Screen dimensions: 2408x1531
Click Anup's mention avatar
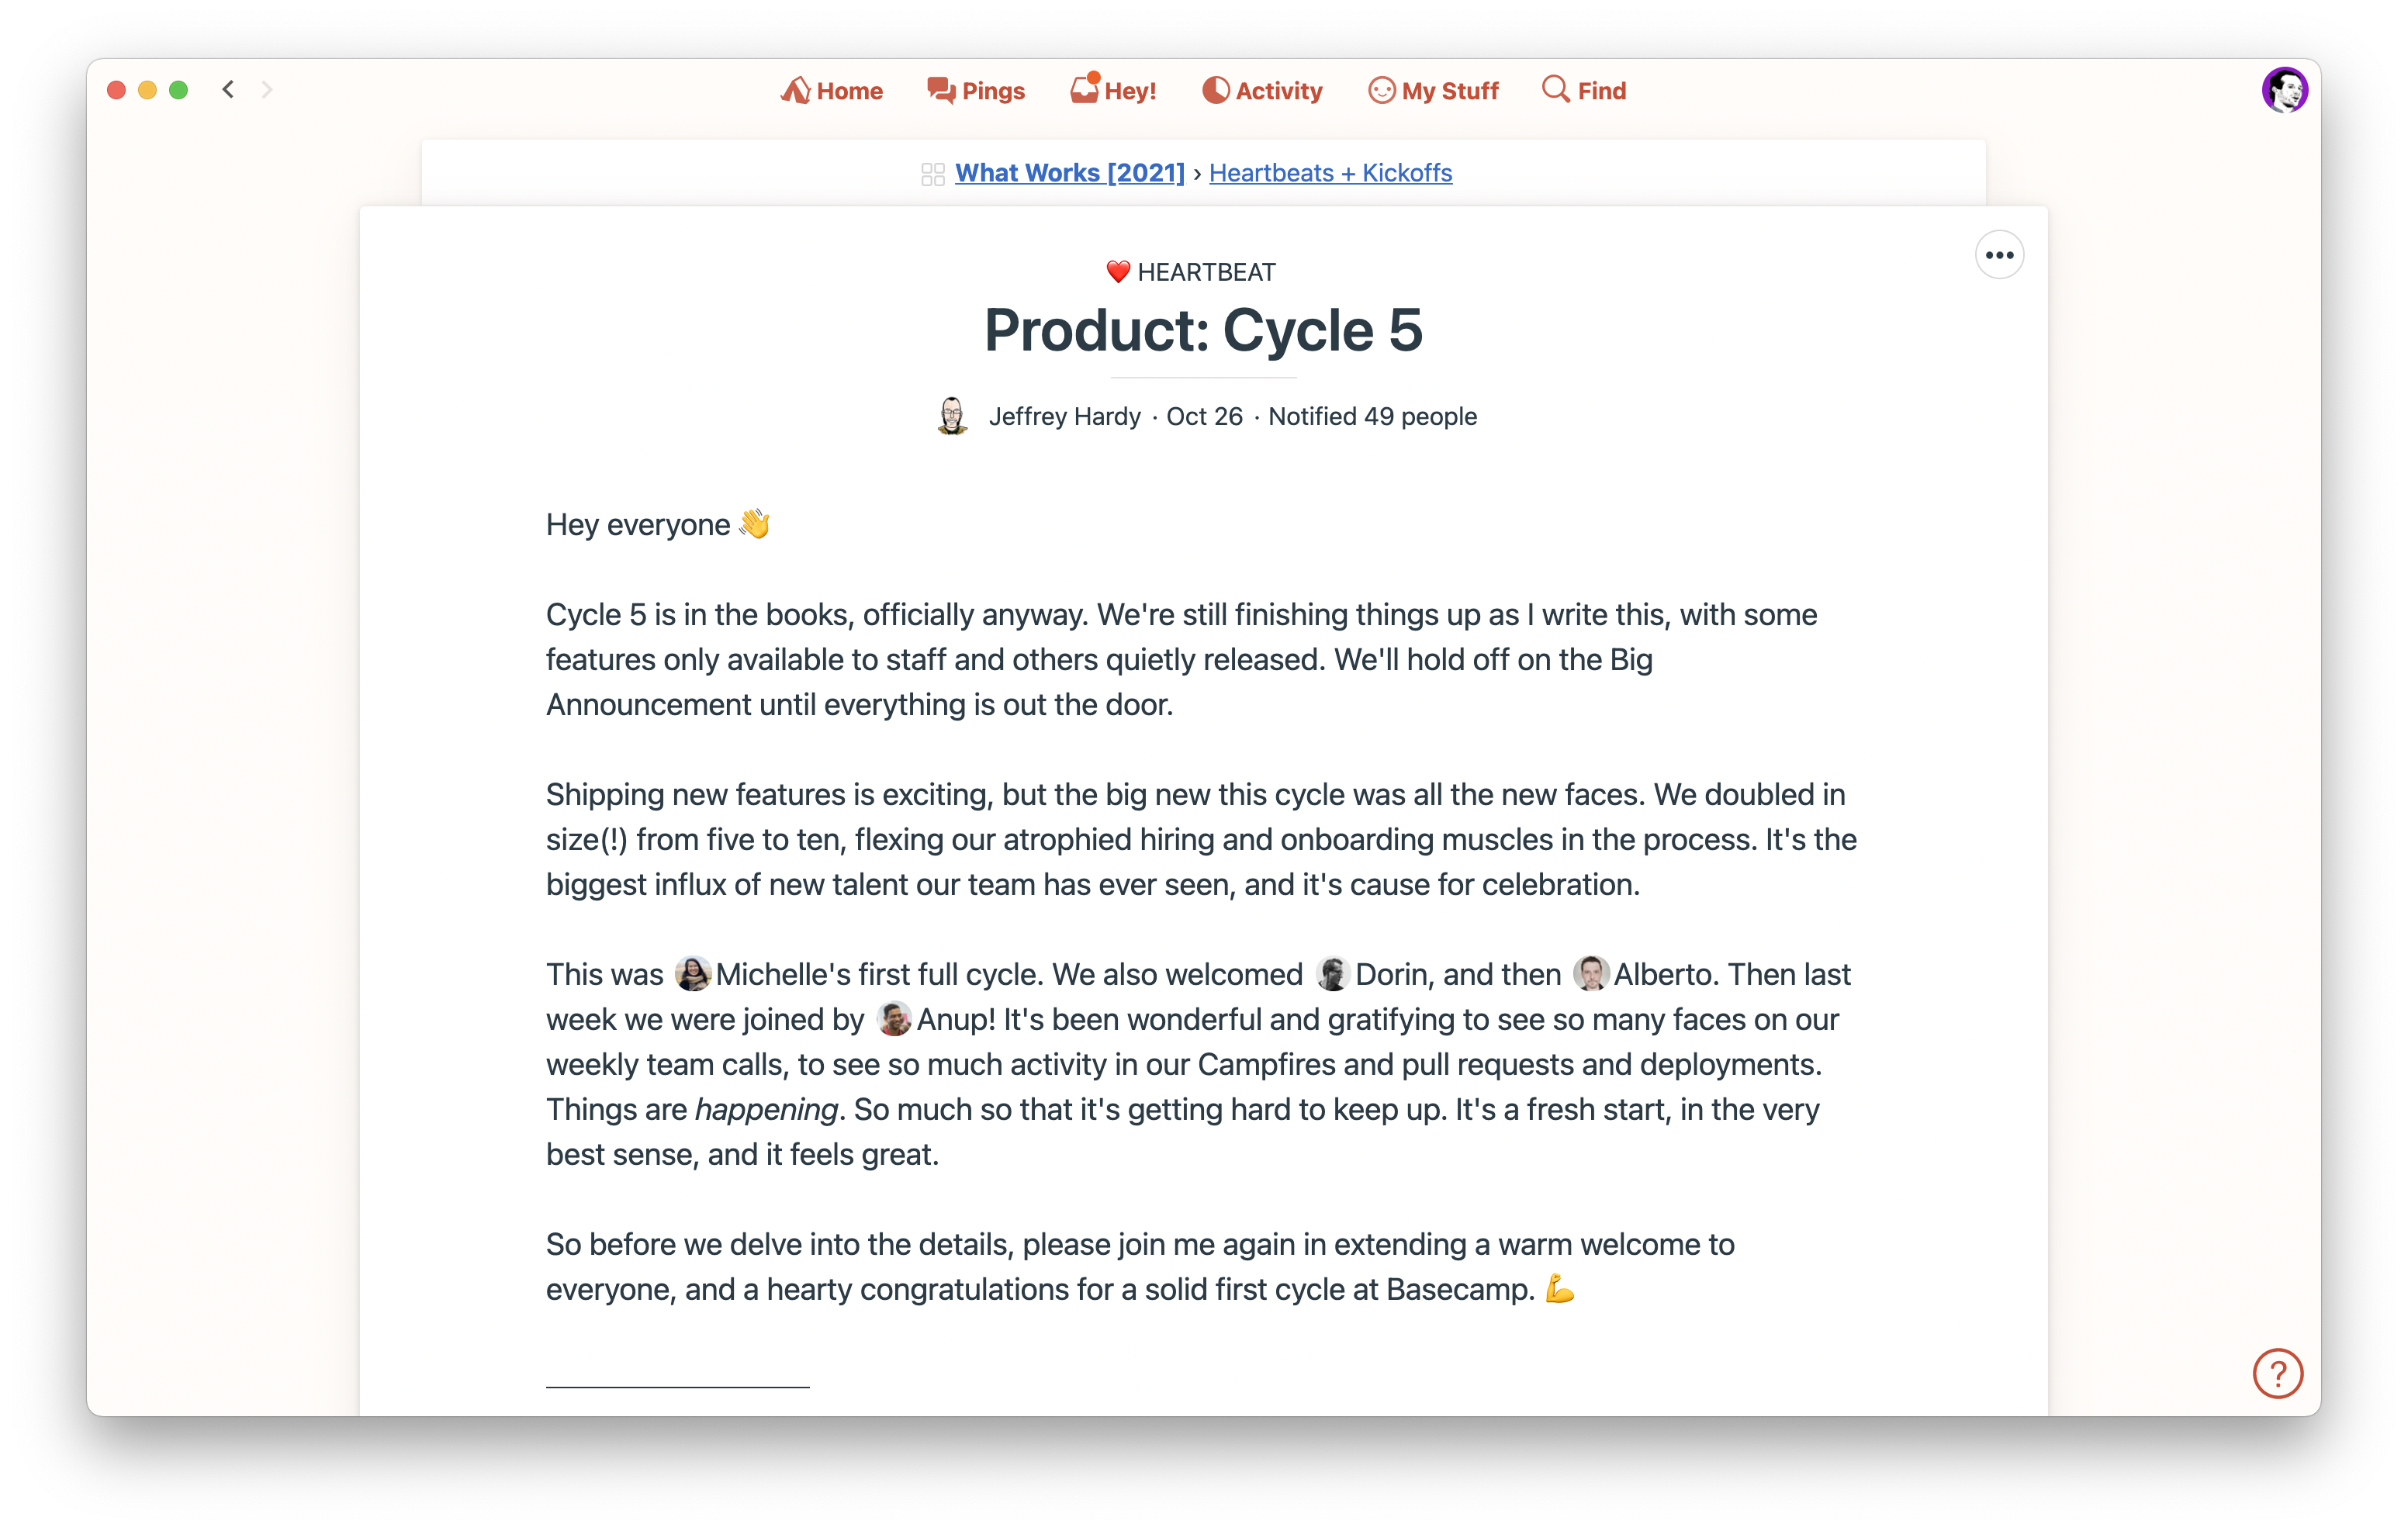894,1019
